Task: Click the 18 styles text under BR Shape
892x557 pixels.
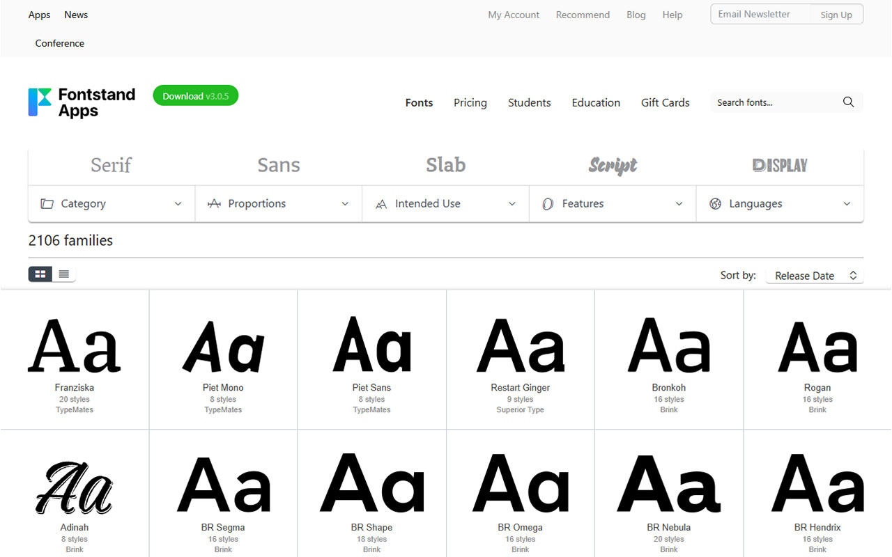Action: [371, 539]
